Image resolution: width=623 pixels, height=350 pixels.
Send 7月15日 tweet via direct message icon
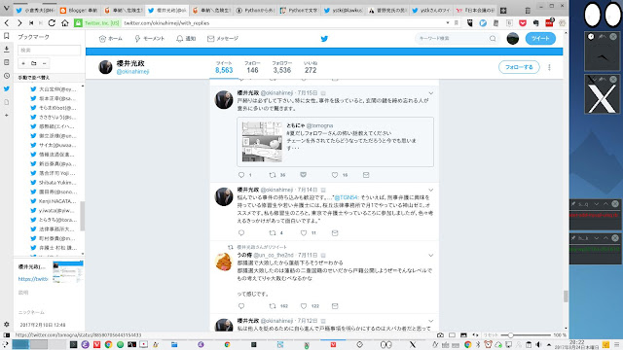point(366,175)
